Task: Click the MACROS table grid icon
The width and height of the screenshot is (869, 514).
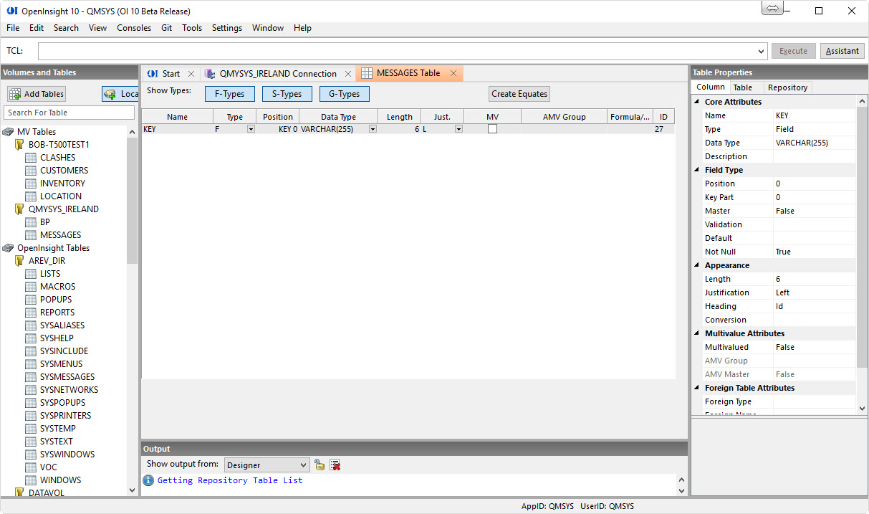Action: [31, 287]
